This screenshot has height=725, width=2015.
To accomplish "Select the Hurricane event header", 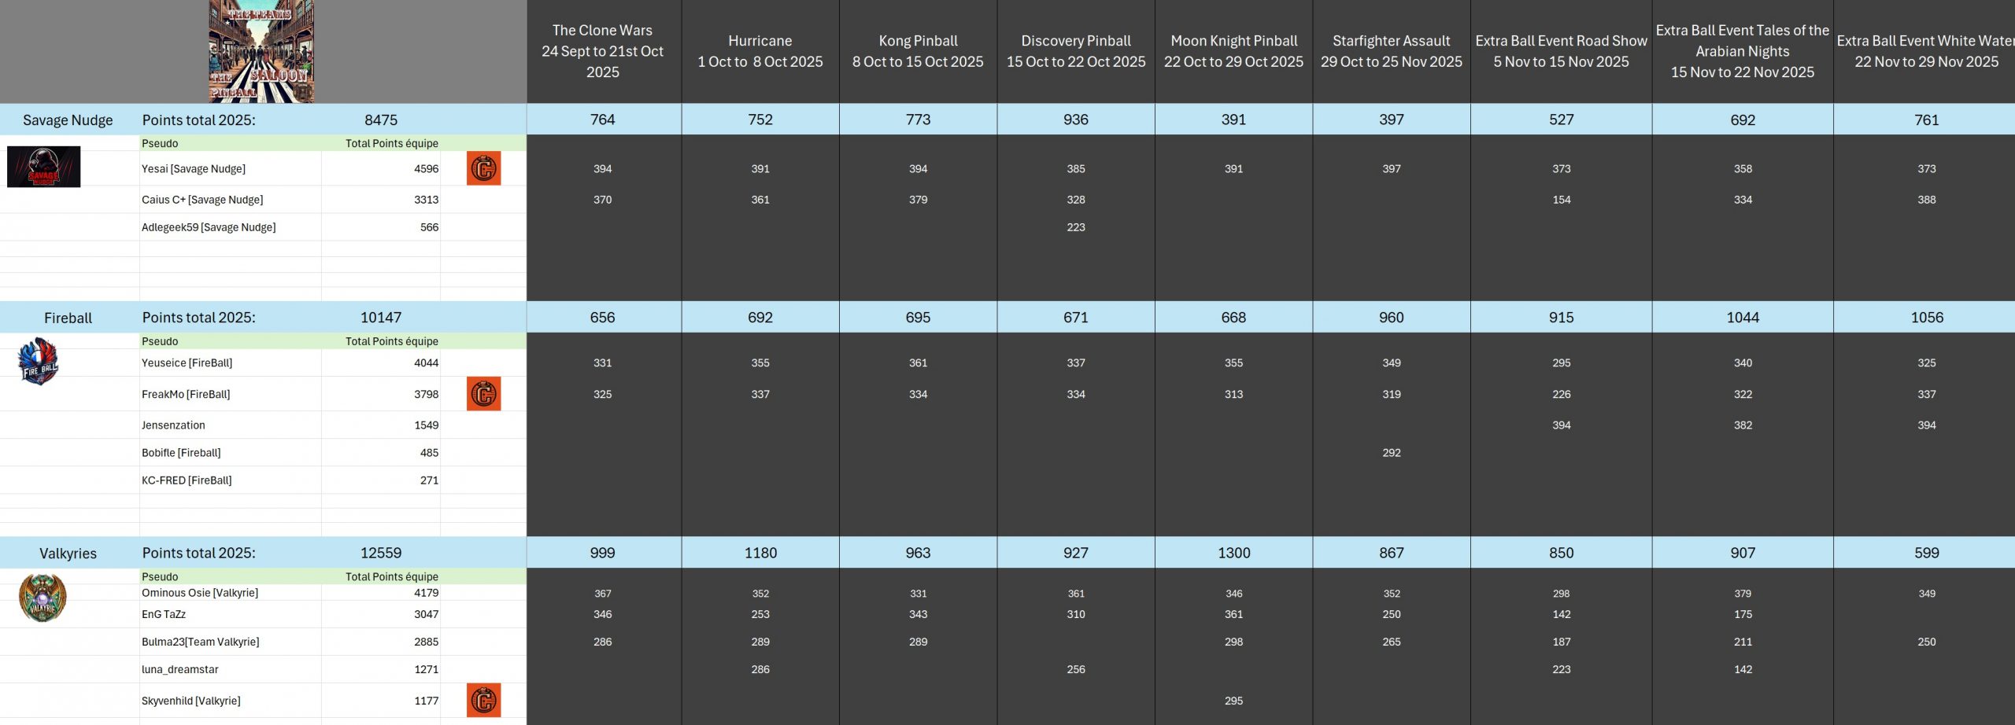I will point(760,51).
